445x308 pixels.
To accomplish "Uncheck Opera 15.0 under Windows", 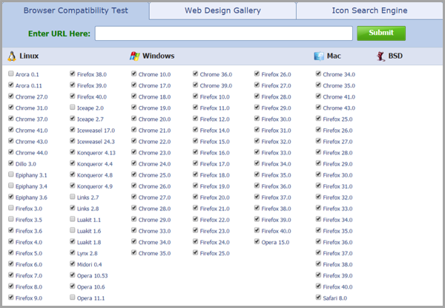I will (x=257, y=241).
